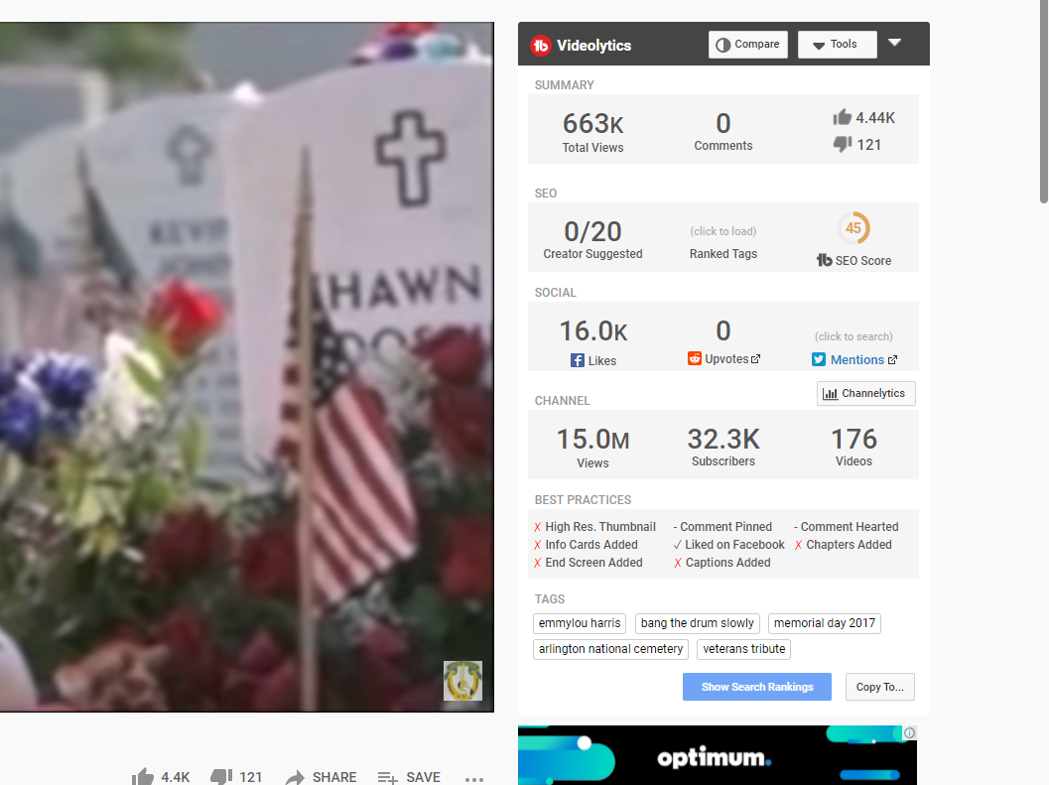Click the Twitter icon next to Mentions
This screenshot has height=785, width=1049.
(x=819, y=359)
